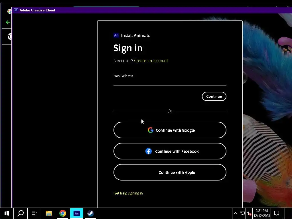Click the green back arrow in browser window
The height and width of the screenshot is (219, 292).
8,22
